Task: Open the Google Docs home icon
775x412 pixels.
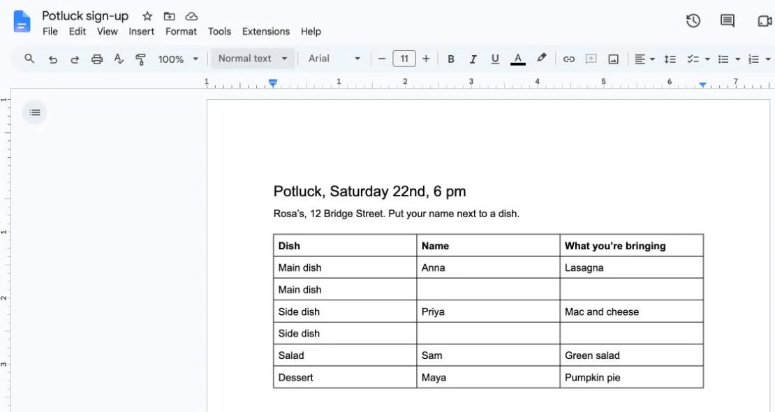Action: point(22,22)
